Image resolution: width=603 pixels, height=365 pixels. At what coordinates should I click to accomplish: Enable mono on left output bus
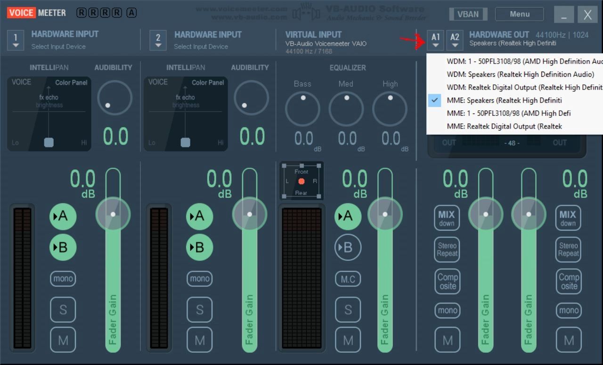447,310
